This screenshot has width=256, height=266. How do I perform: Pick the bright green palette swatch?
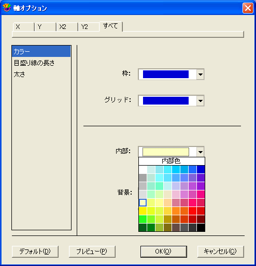143,219
